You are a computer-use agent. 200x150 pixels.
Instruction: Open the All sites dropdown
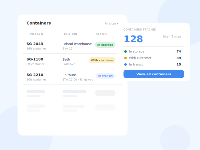(x=111, y=23)
